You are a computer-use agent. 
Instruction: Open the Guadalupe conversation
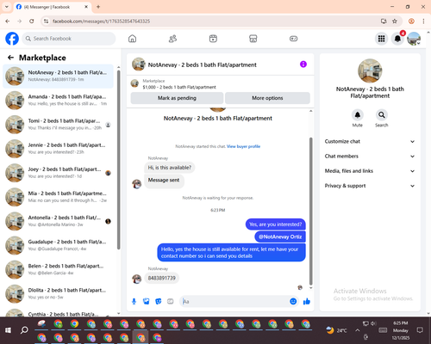coord(58,245)
